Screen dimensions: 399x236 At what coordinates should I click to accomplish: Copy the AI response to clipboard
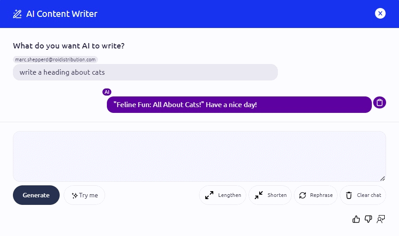tap(379, 103)
